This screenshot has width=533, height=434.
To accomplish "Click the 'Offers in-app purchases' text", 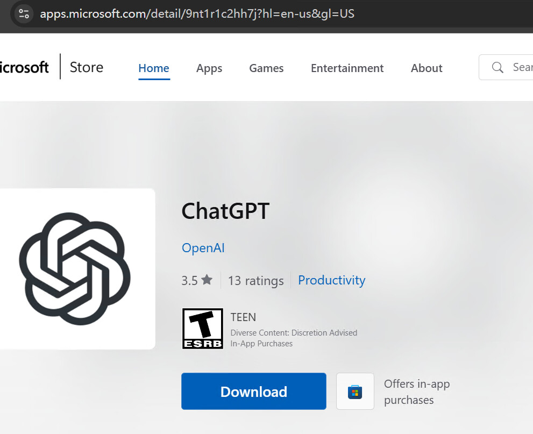I will point(417,392).
